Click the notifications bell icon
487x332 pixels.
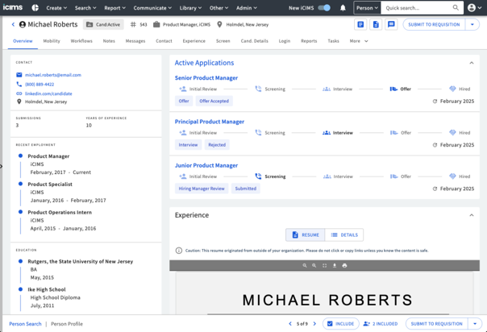pyautogui.click(x=343, y=8)
